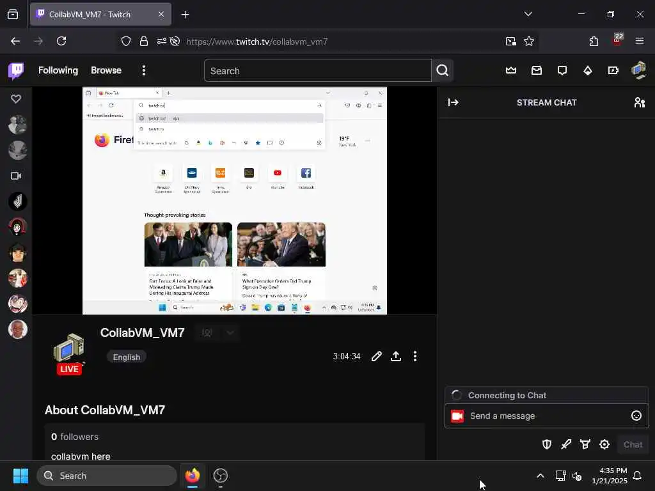The height and width of the screenshot is (491, 655).
Task: Open Firefox hamburger application menu
Action: click(640, 41)
